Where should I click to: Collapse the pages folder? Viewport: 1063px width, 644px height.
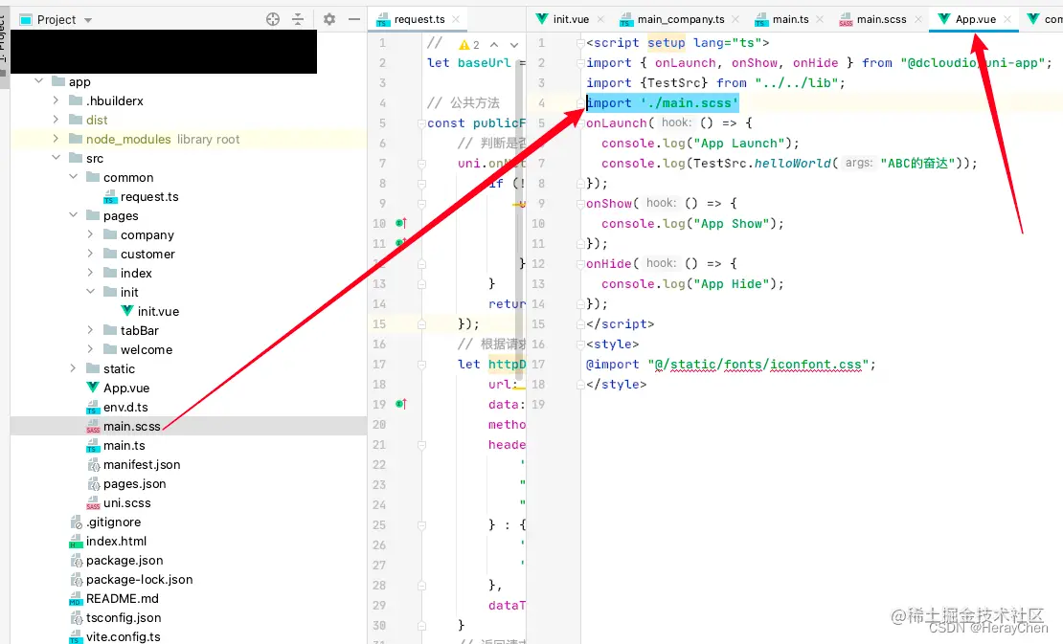pyautogui.click(x=73, y=215)
